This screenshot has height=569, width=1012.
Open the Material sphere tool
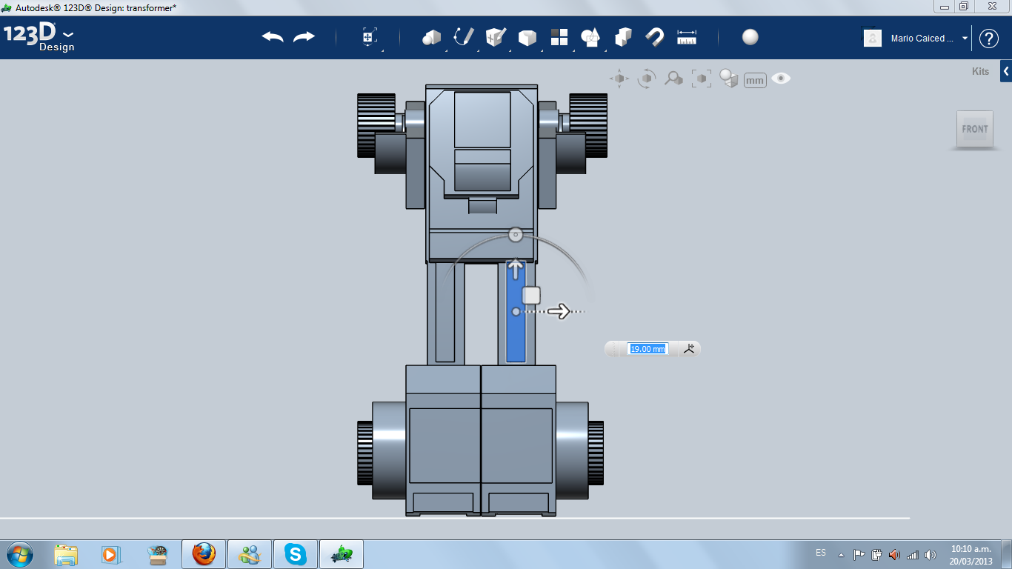(750, 37)
